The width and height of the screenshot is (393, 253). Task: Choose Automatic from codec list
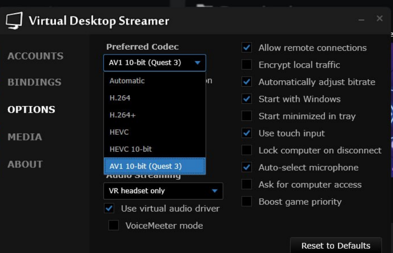127,81
